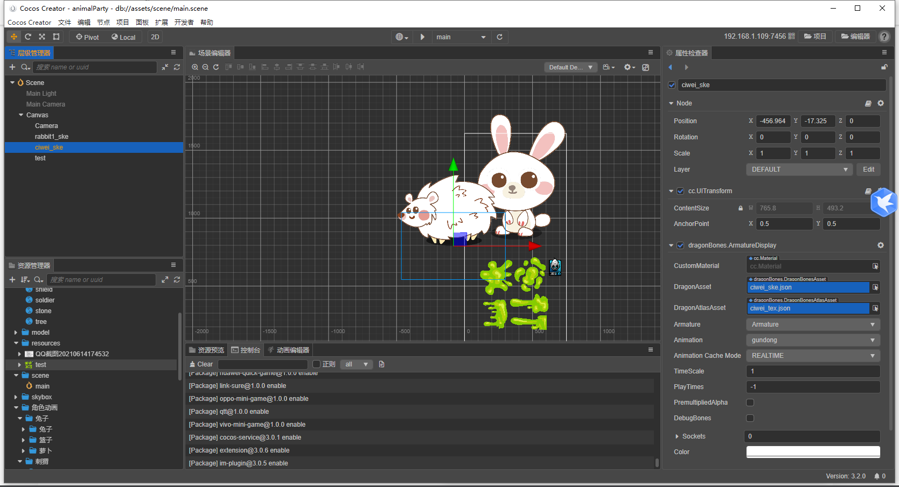Open the Color swatch picker
899x487 pixels.
coord(813,452)
